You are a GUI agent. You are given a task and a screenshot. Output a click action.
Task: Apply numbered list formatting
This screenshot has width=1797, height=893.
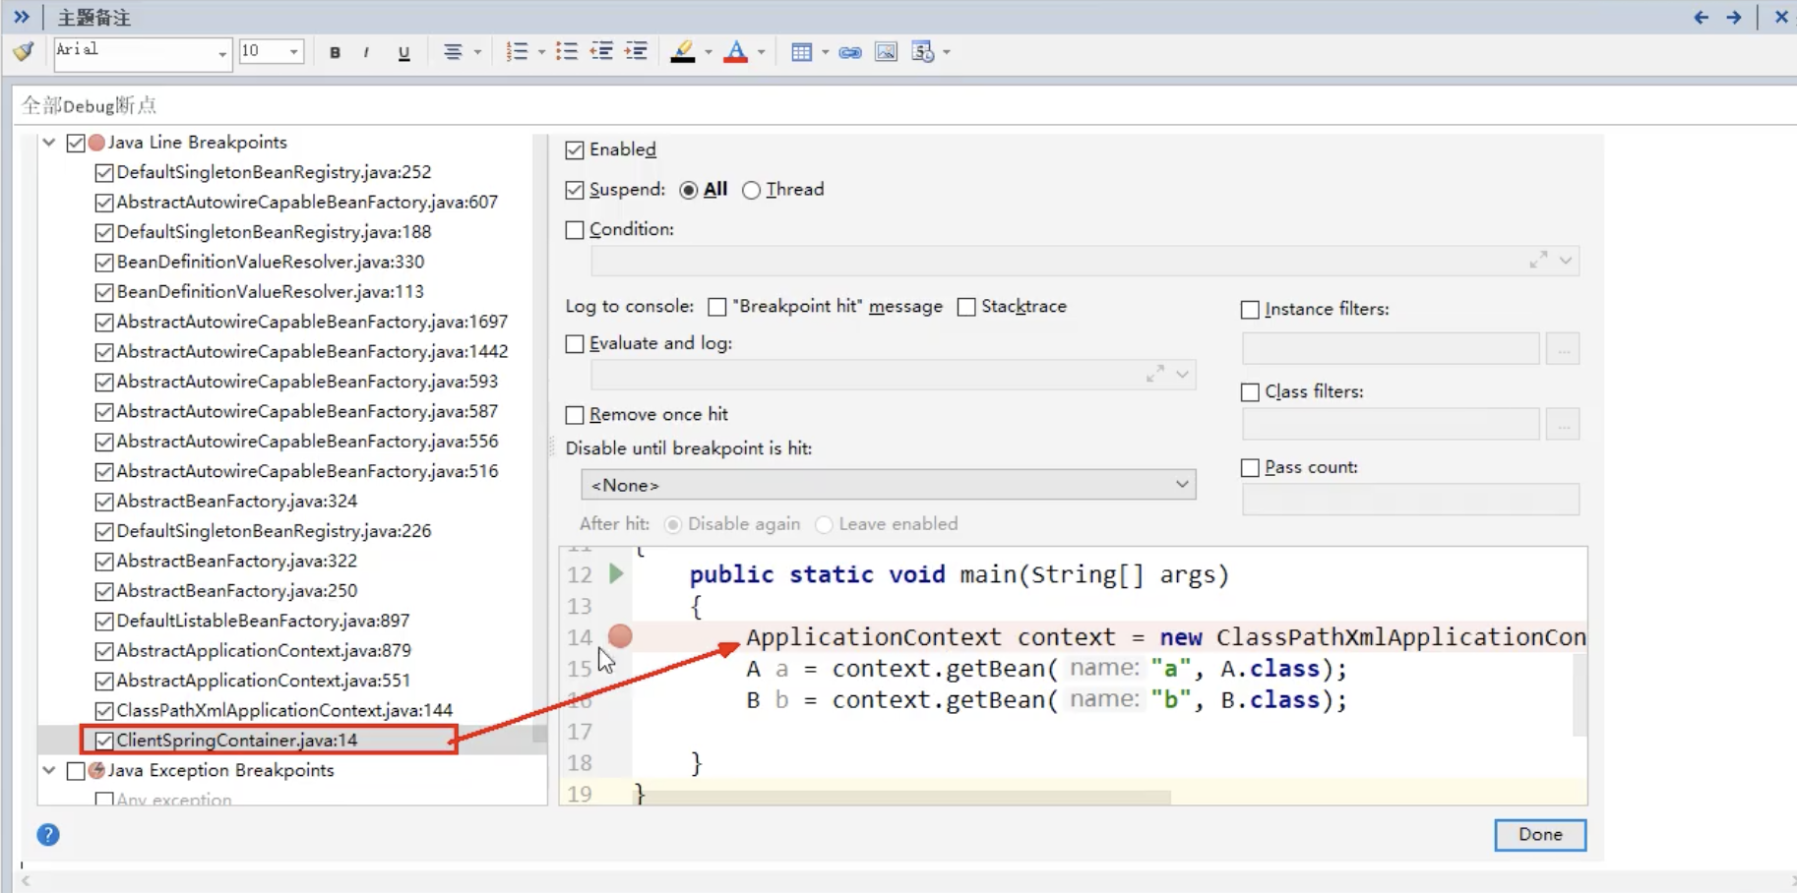517,52
